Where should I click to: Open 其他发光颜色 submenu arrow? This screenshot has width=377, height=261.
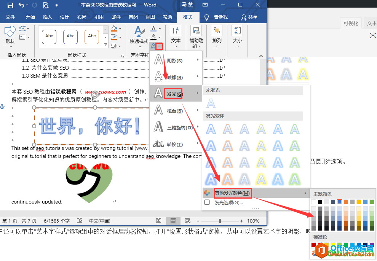306,193
